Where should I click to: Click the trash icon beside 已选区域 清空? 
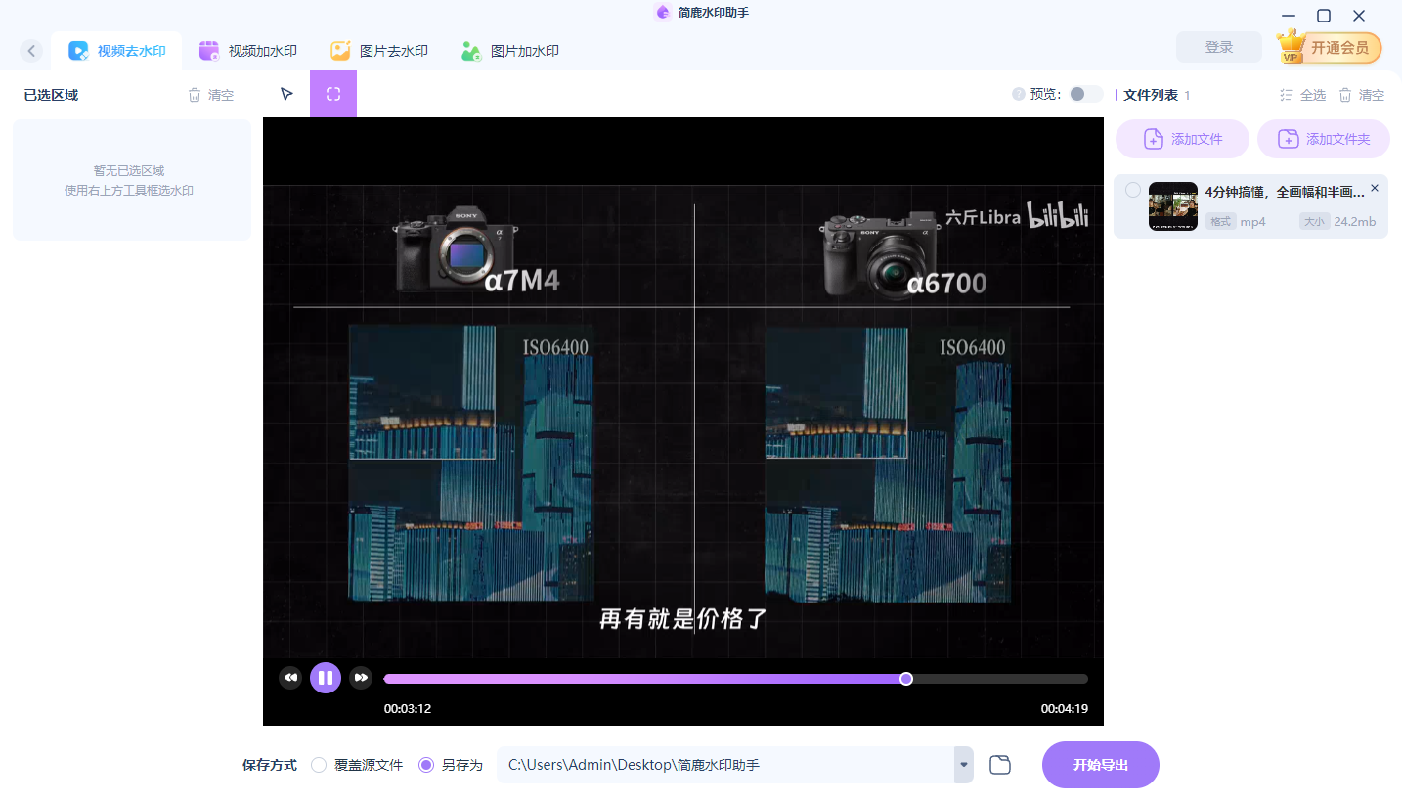point(195,95)
